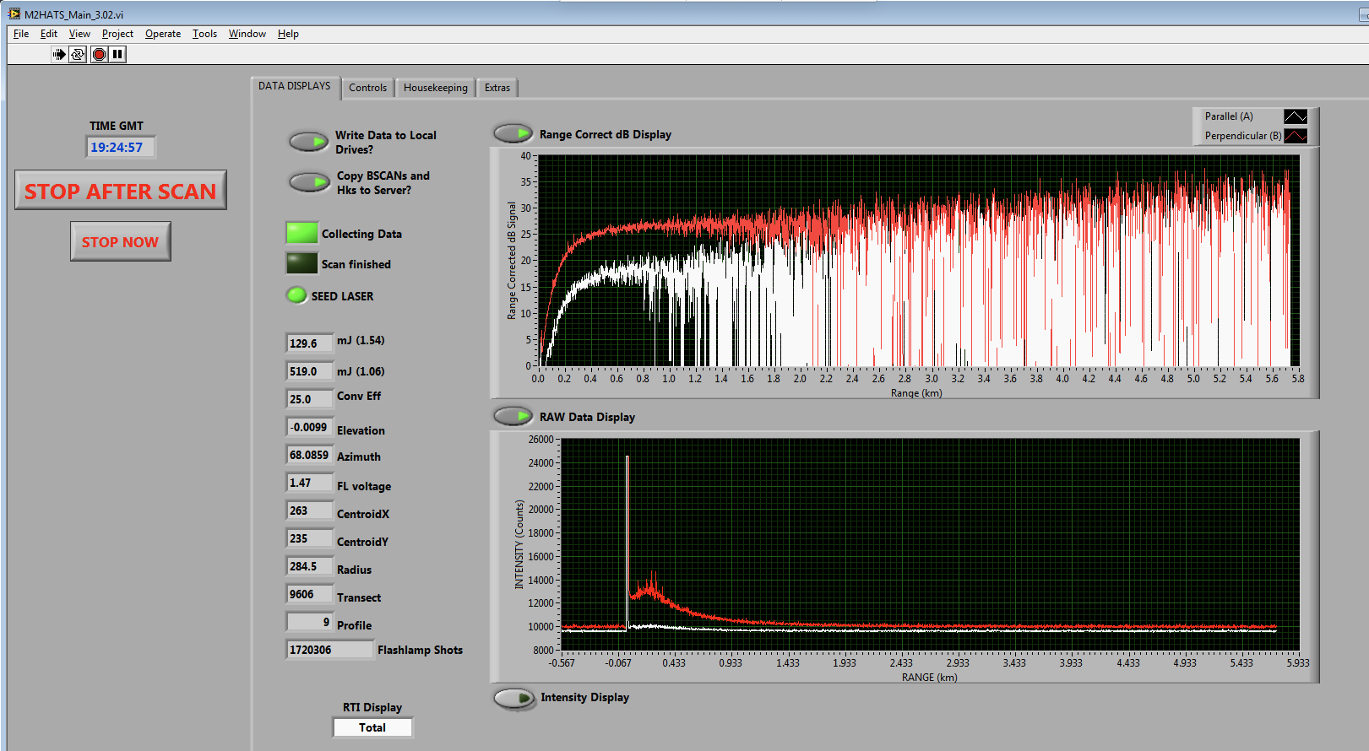Toggle the Range Correct dB Display switch
Image resolution: width=1369 pixels, height=751 pixels.
coord(513,133)
